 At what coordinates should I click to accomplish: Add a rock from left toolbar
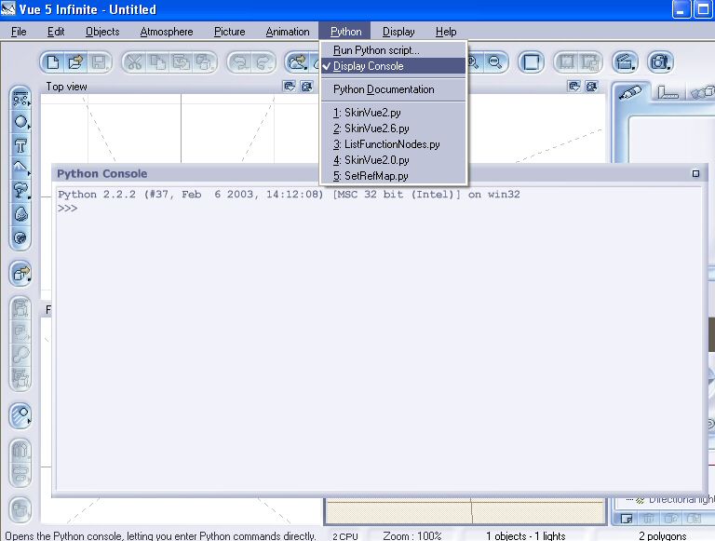click(20, 214)
